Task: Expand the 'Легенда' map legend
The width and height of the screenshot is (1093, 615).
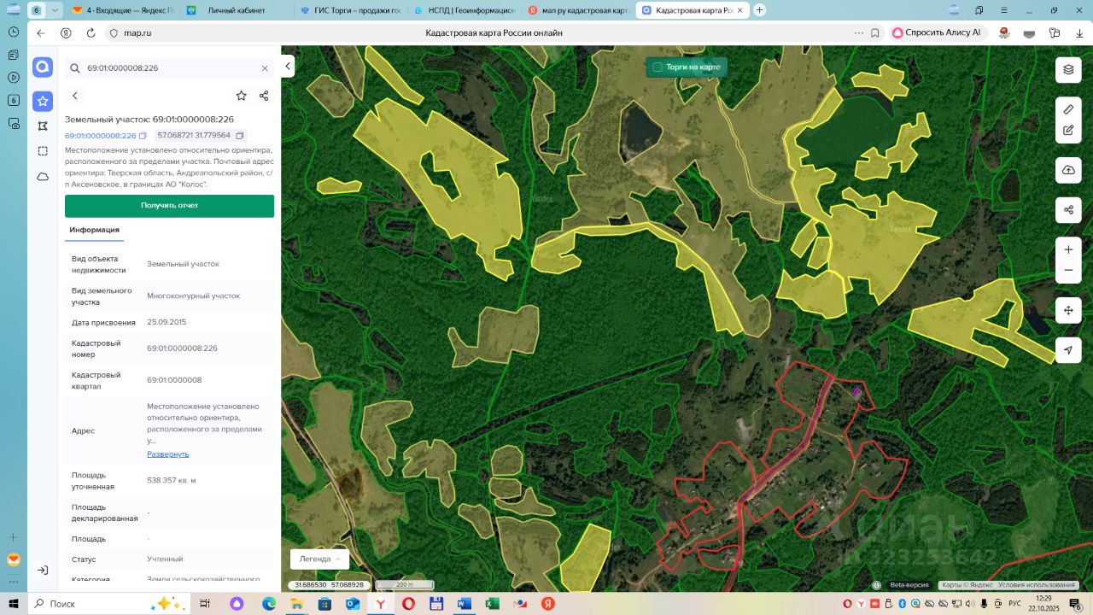Action: [319, 559]
